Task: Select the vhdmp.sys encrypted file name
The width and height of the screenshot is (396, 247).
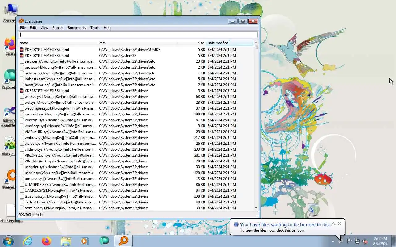Action: [x=60, y=149]
